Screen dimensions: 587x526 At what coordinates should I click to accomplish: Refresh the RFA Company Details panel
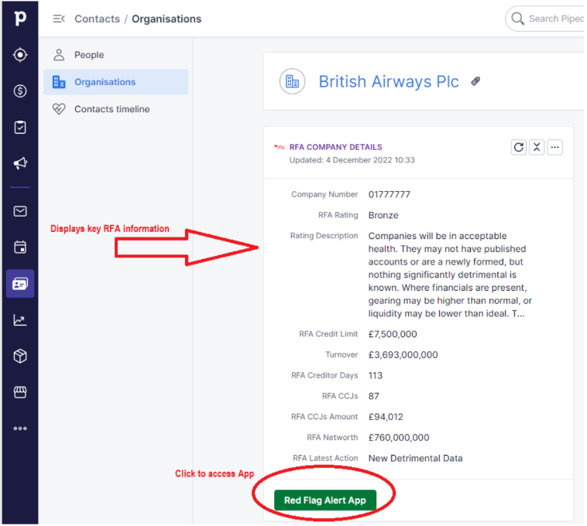(x=519, y=147)
